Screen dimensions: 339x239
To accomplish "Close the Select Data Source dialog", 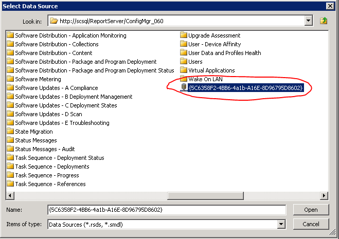I will pos(330,6).
